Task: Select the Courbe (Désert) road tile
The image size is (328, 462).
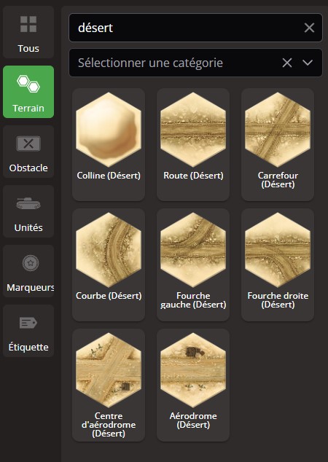Action: pyautogui.click(x=109, y=265)
